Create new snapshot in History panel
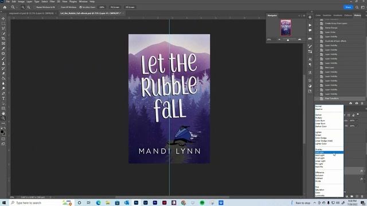 click(357, 103)
